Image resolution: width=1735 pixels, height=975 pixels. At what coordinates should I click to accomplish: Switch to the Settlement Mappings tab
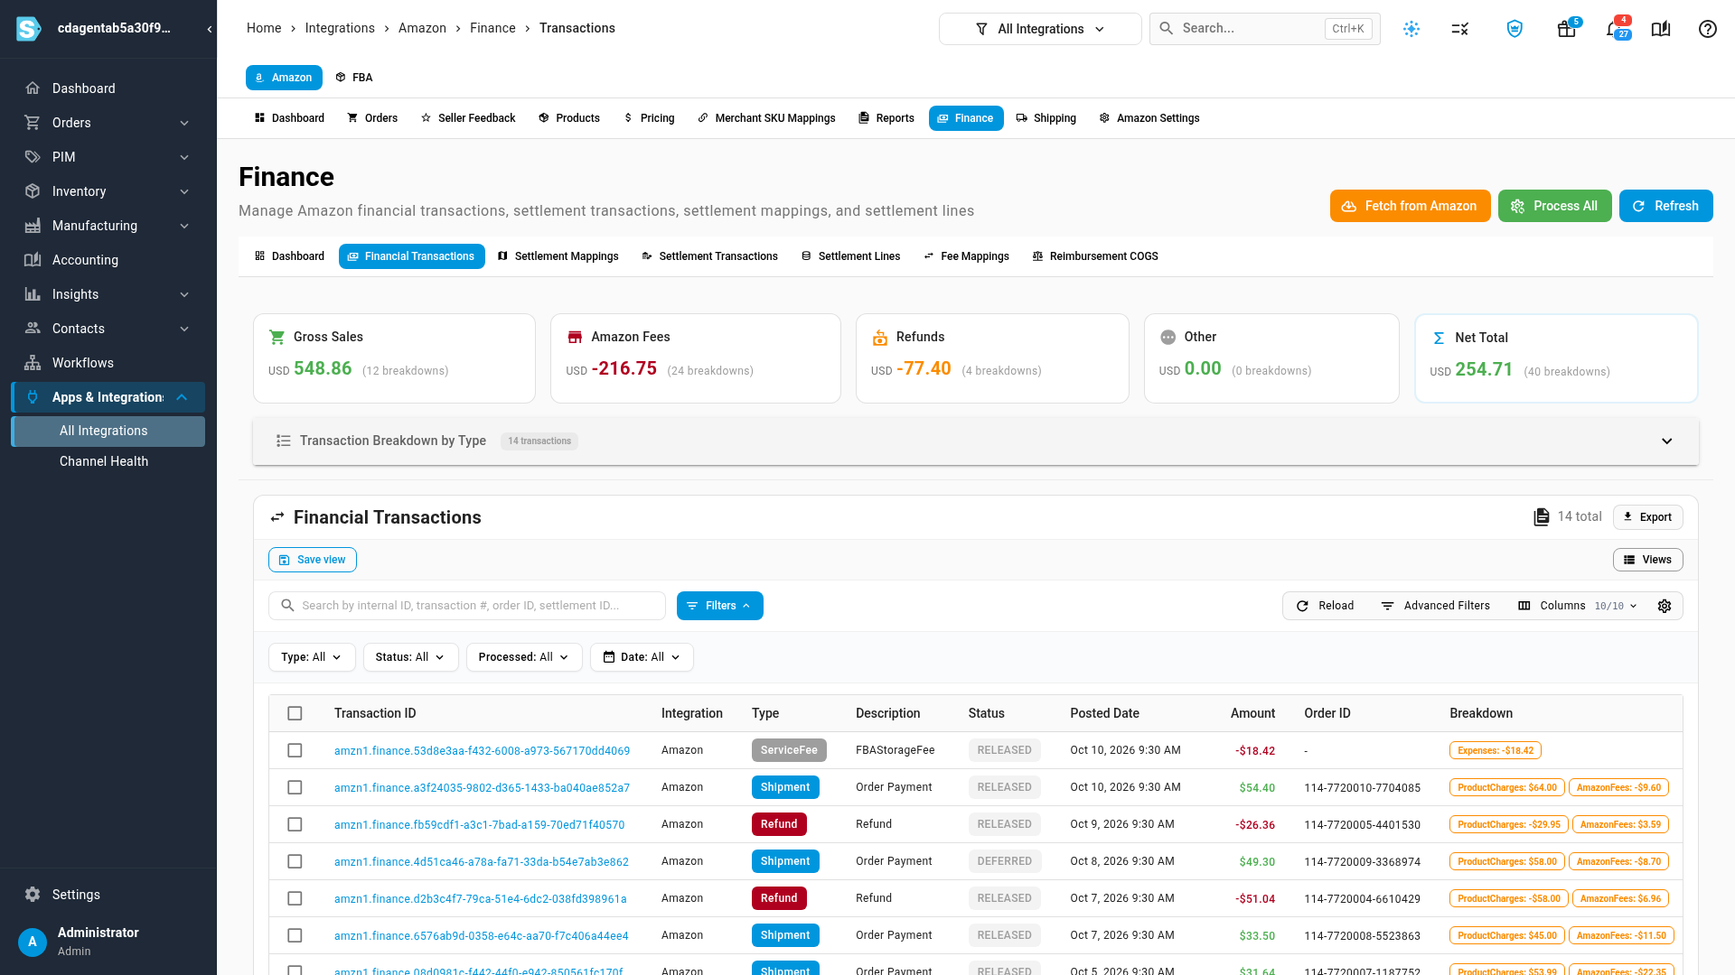tap(558, 256)
